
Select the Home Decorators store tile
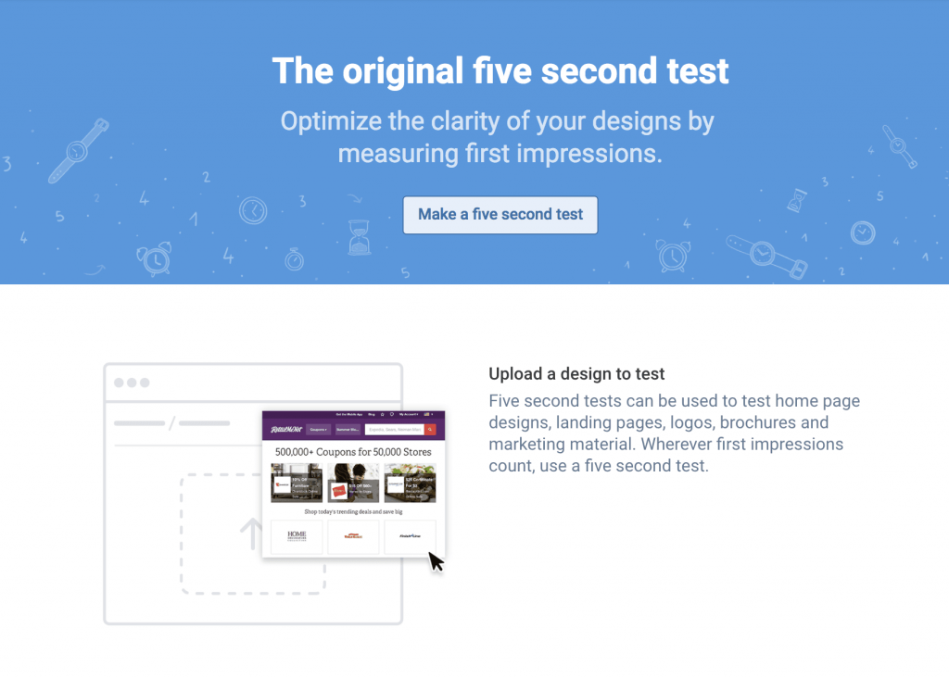(x=297, y=536)
